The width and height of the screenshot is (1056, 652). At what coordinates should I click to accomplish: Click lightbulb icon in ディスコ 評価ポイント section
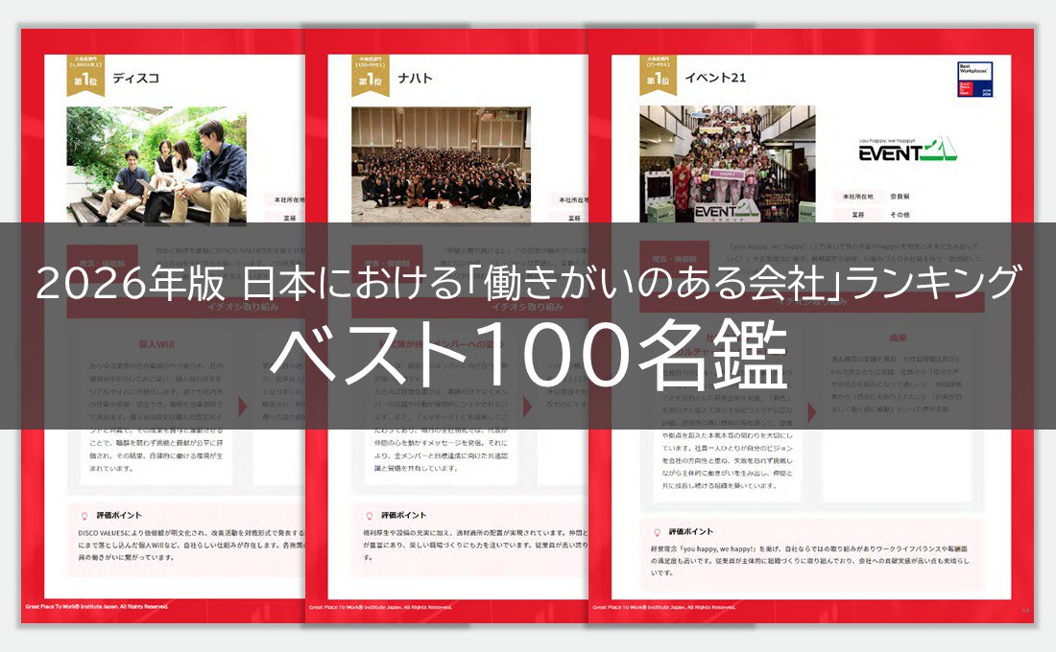[86, 515]
